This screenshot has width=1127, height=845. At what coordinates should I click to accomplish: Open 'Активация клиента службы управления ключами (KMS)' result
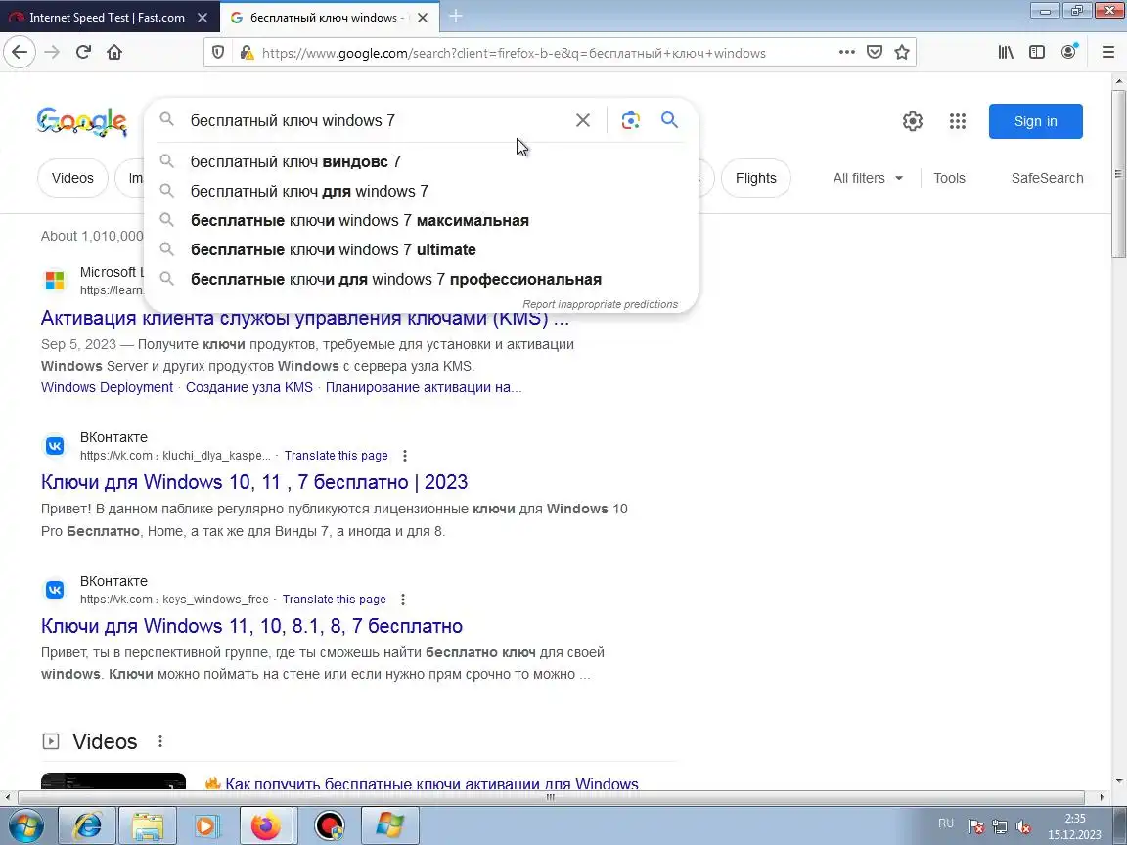(x=305, y=318)
